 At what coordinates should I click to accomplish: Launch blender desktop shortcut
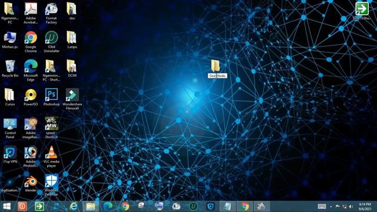31,184
